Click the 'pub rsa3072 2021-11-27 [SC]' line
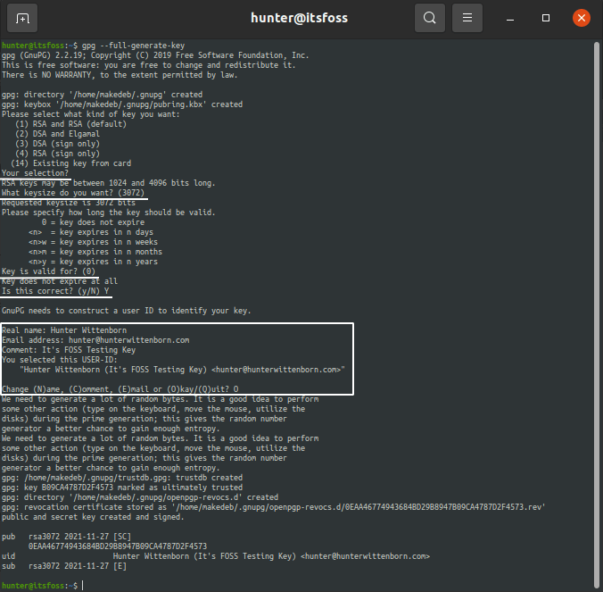This screenshot has width=603, height=592. click(66, 537)
